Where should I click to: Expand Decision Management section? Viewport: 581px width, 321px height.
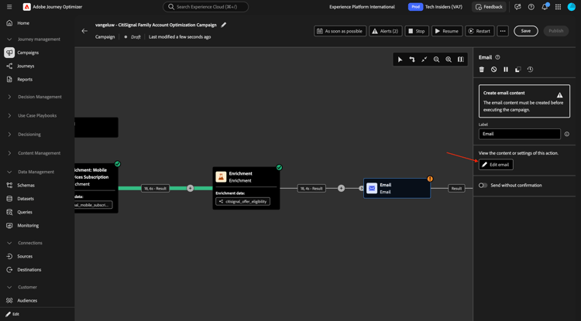pyautogui.click(x=9, y=97)
